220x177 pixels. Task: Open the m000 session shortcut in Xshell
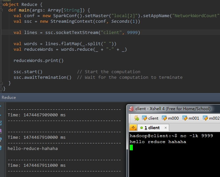pos(170,118)
